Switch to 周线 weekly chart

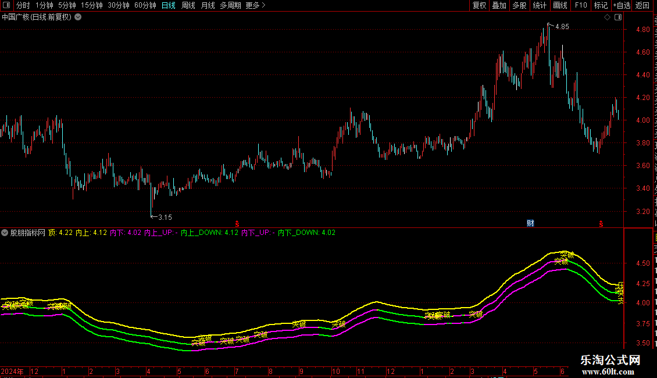[188, 5]
